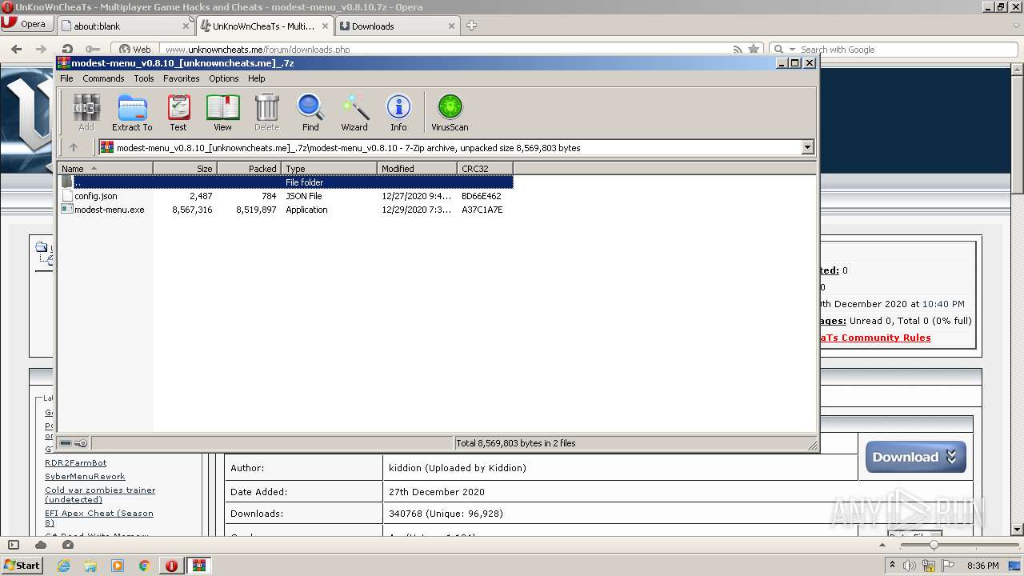Open the Opera main menu button
Screen dimensions: 1024x576
point(27,24)
